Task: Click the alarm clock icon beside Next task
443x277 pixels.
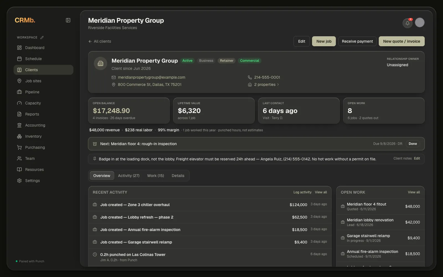Action: point(95,144)
